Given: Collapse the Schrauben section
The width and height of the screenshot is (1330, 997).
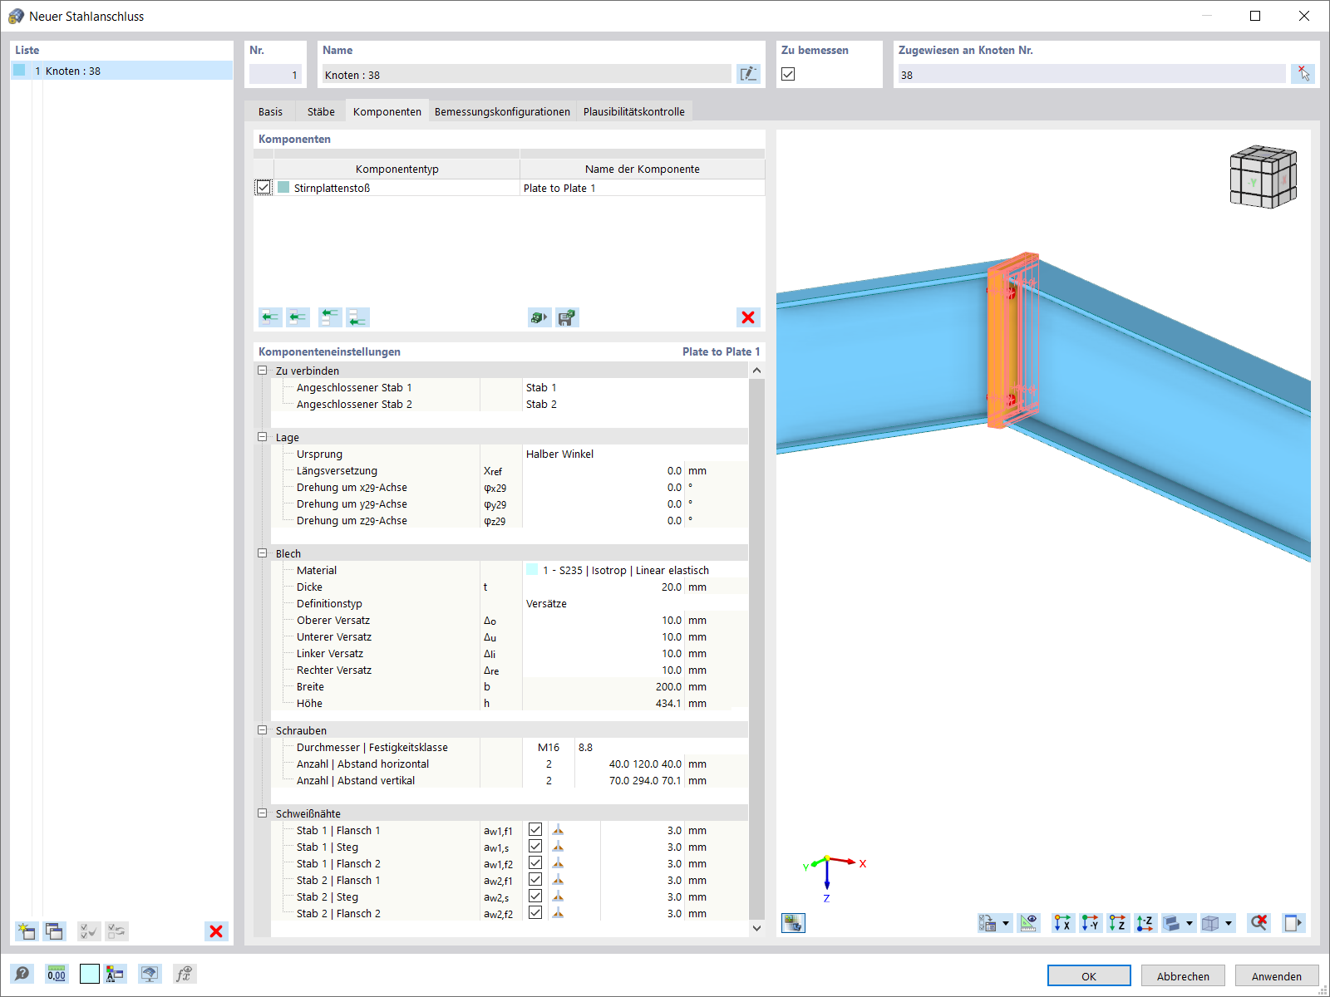Looking at the screenshot, I should [263, 730].
